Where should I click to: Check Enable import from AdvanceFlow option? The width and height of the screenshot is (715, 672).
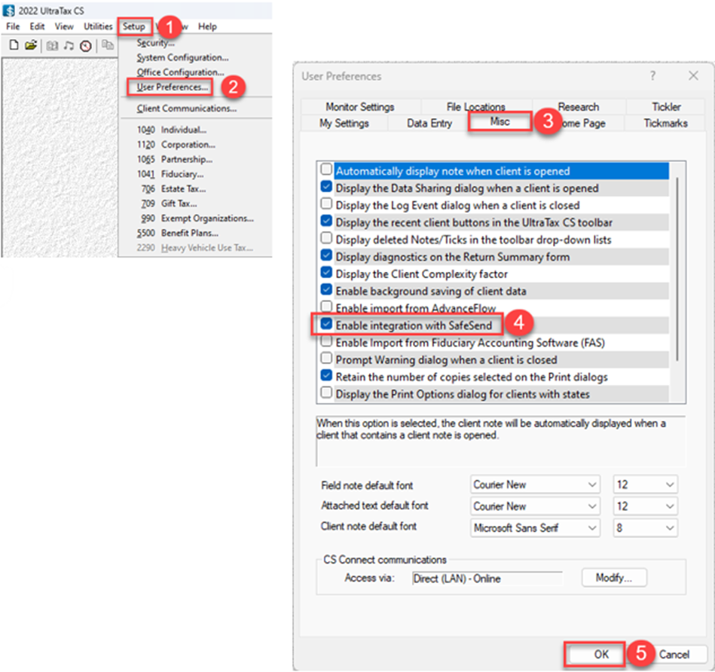[x=326, y=307]
